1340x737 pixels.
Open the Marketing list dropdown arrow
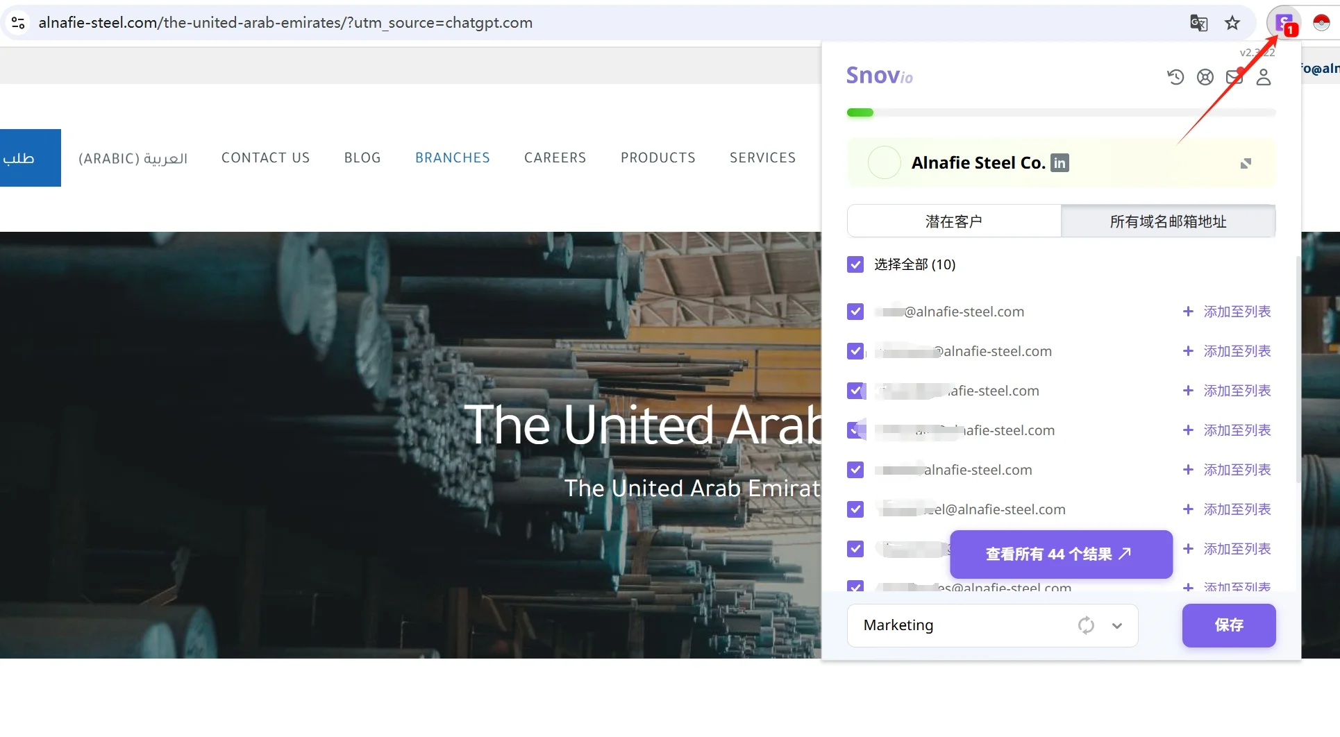[1117, 625]
